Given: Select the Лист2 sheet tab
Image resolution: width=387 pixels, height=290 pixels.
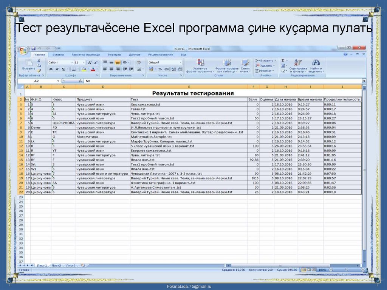Looking at the screenshot, I should coord(56,265).
